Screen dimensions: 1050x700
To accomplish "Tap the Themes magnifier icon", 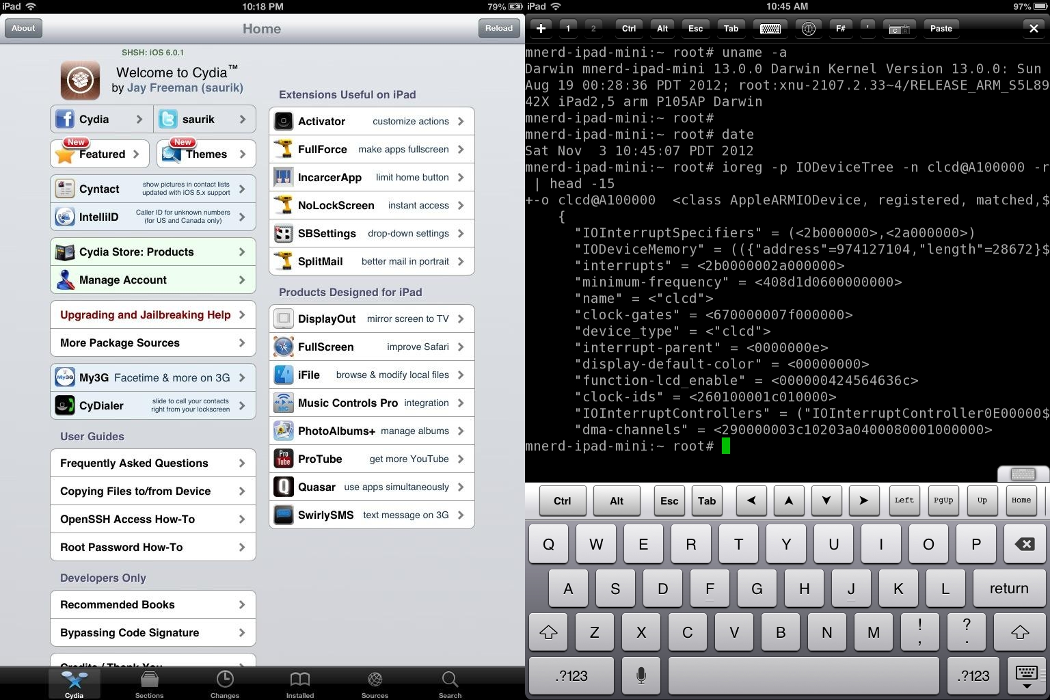I will pos(170,154).
